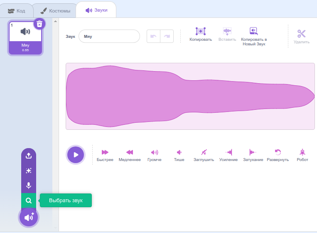Image resolution: width=317 pixels, height=233 pixels.
Task: Apply the Робот effect
Action: click(x=302, y=155)
